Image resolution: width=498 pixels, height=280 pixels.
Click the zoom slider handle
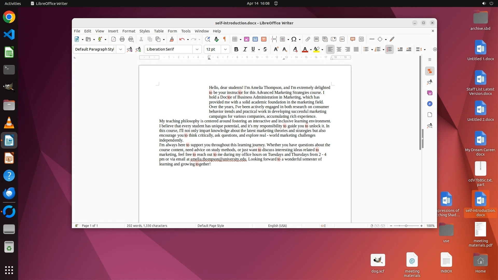406,226
